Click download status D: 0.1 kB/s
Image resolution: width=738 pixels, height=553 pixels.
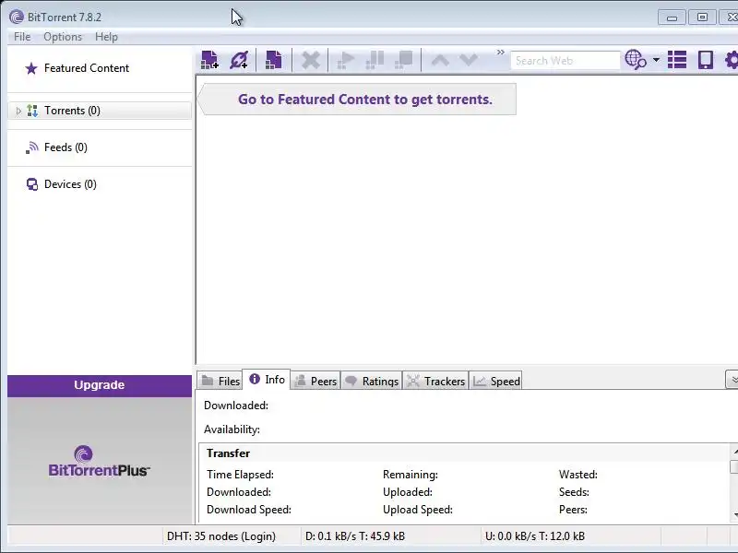[x=355, y=536]
